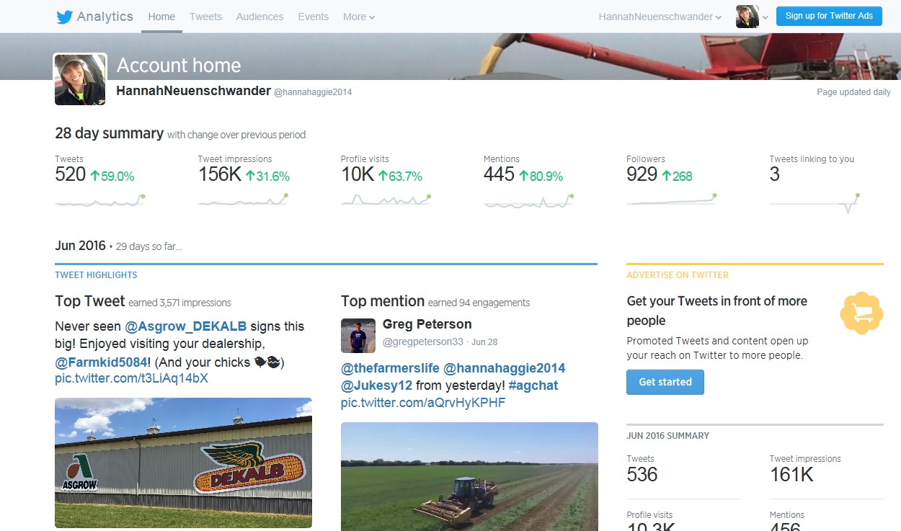Screen dimensions: 901x531
Task: Click the @Asgrow_DEKALB mention link
Action: [187, 326]
